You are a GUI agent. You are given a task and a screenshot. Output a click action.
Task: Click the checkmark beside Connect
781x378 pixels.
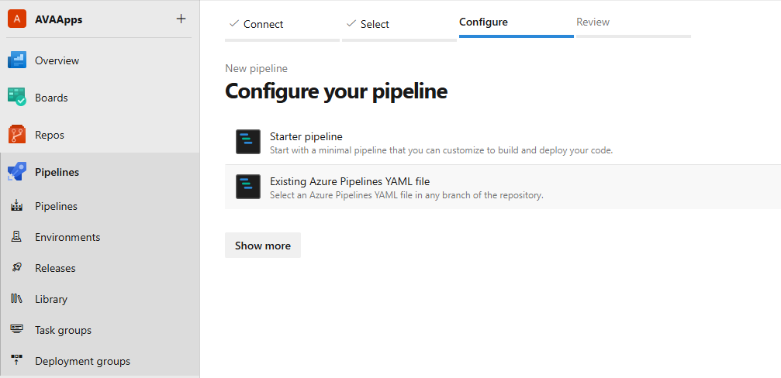(233, 23)
